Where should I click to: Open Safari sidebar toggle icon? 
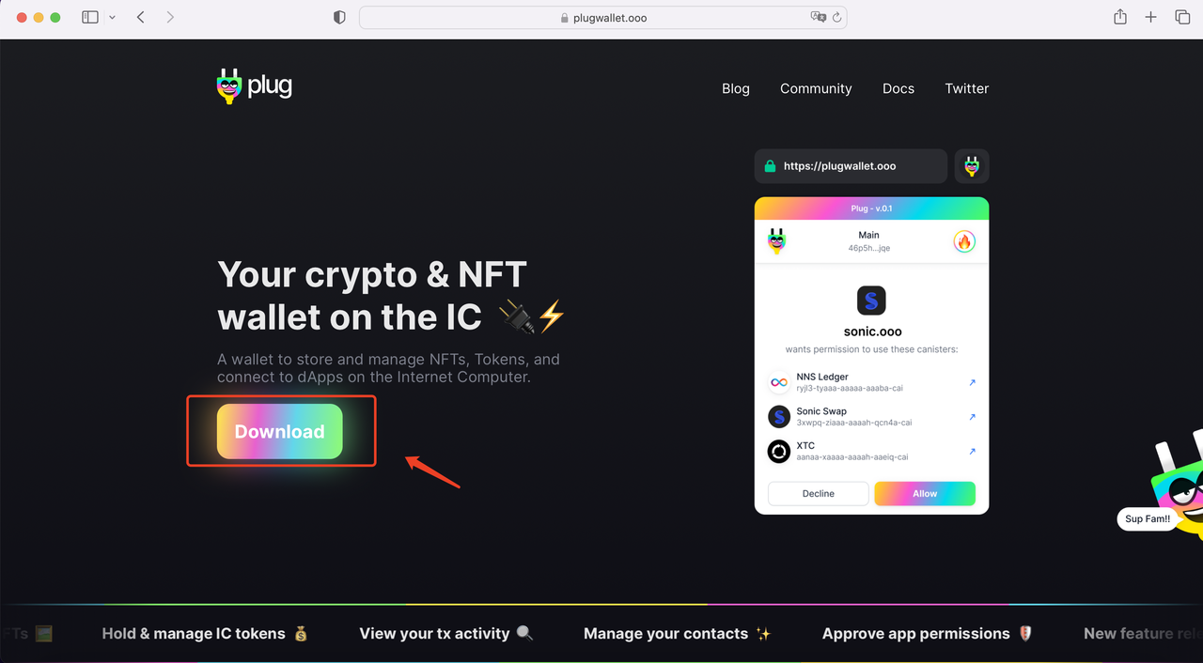pyautogui.click(x=90, y=17)
